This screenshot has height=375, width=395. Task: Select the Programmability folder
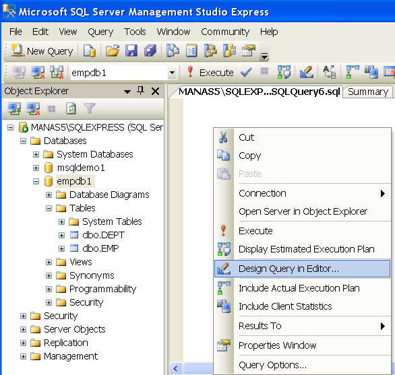(x=102, y=289)
